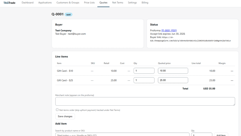241x136 pixels.
Task: Open the Net Terms tab
Action: [x=118, y=3]
